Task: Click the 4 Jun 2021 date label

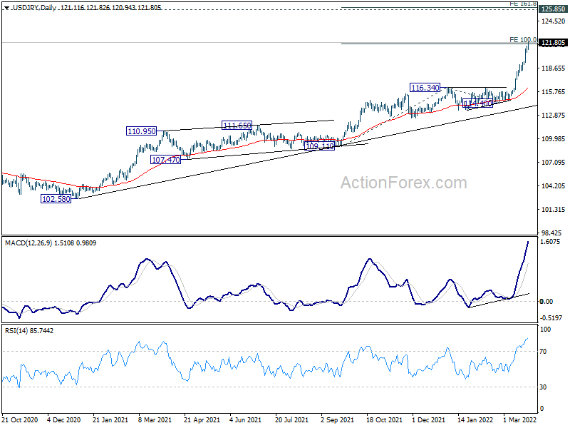Action: click(x=245, y=420)
